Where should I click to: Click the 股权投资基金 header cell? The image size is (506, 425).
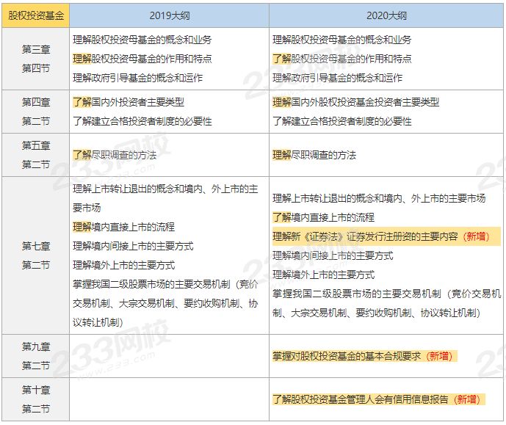click(x=35, y=15)
